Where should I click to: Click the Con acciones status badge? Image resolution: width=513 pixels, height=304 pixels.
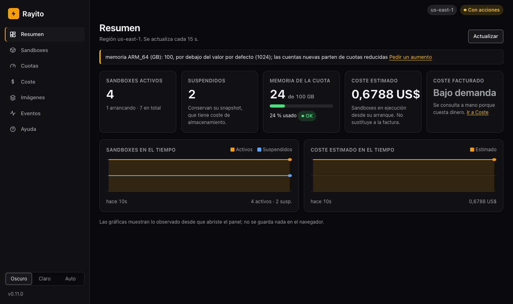[482, 10]
